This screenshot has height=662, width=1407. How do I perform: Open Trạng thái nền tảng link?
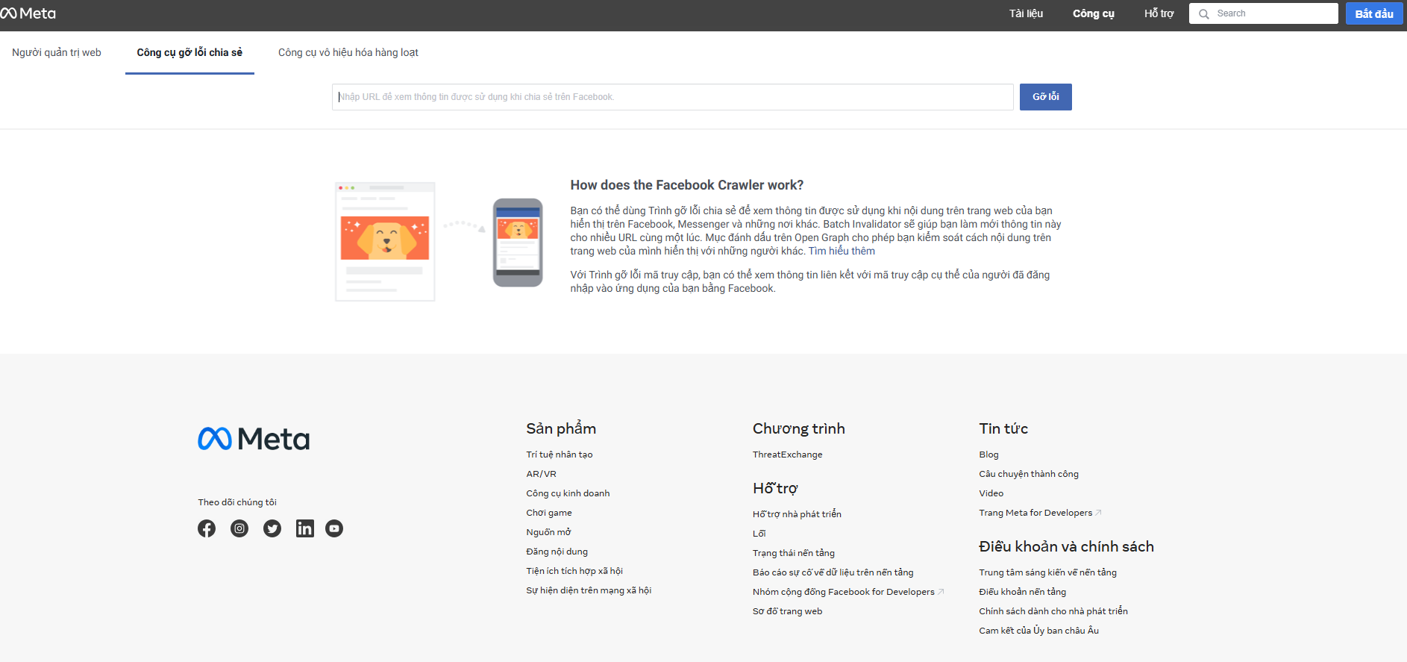click(794, 553)
